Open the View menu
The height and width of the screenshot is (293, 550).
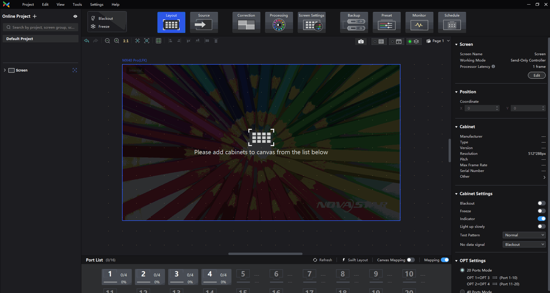tap(60, 4)
